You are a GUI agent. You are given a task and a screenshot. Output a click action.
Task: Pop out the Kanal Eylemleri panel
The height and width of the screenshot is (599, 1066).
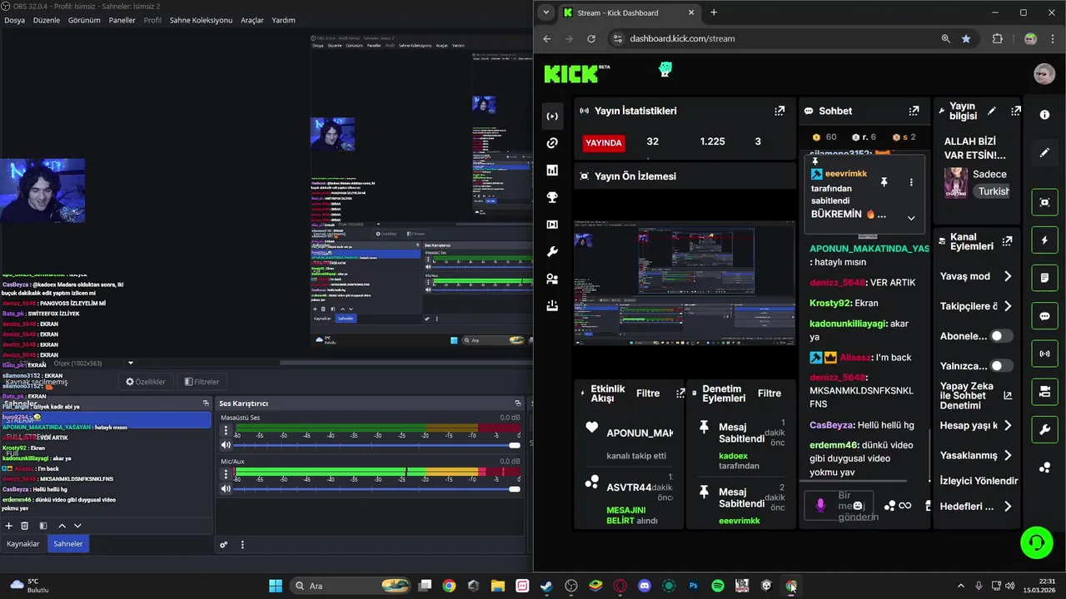(x=1008, y=241)
